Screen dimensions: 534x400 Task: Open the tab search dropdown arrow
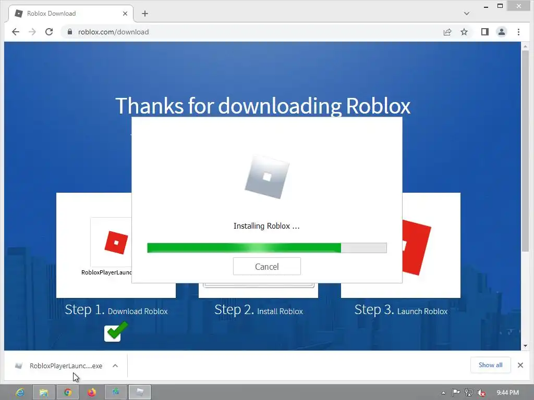(x=467, y=14)
